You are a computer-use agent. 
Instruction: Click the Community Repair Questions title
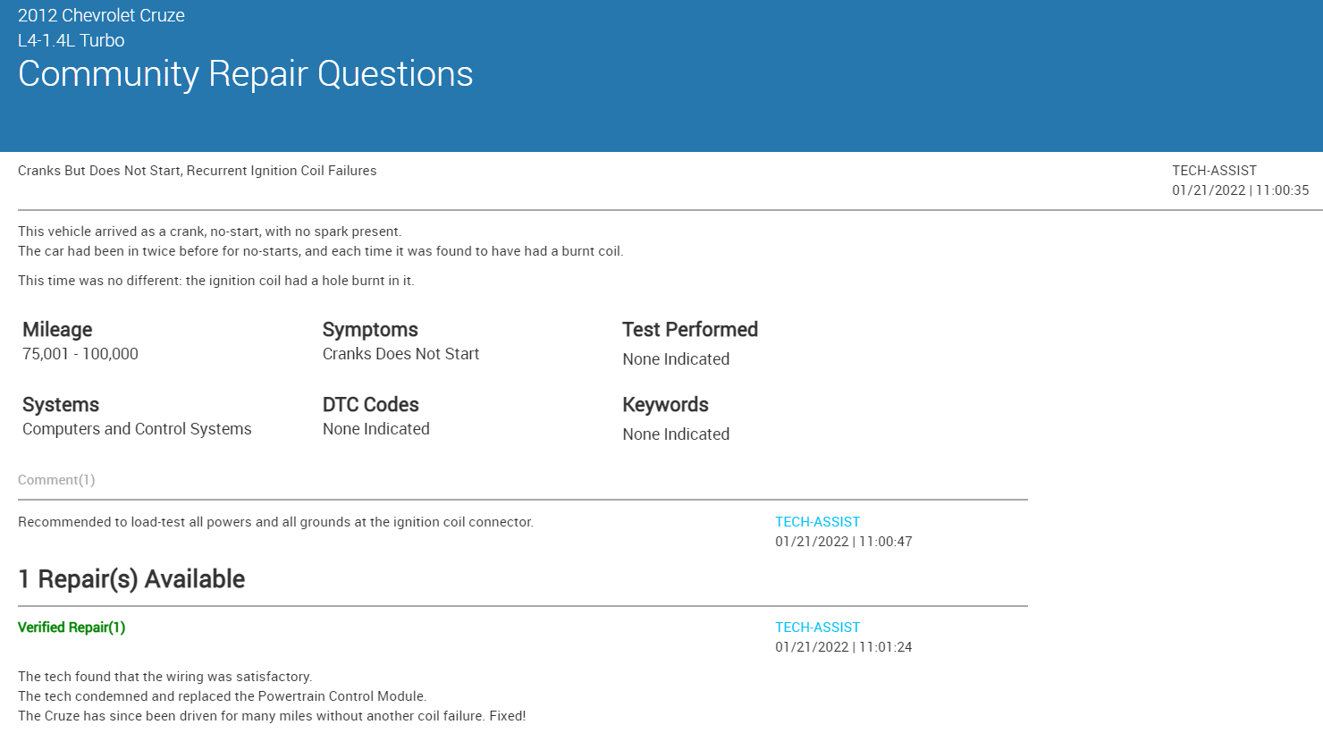pos(245,74)
